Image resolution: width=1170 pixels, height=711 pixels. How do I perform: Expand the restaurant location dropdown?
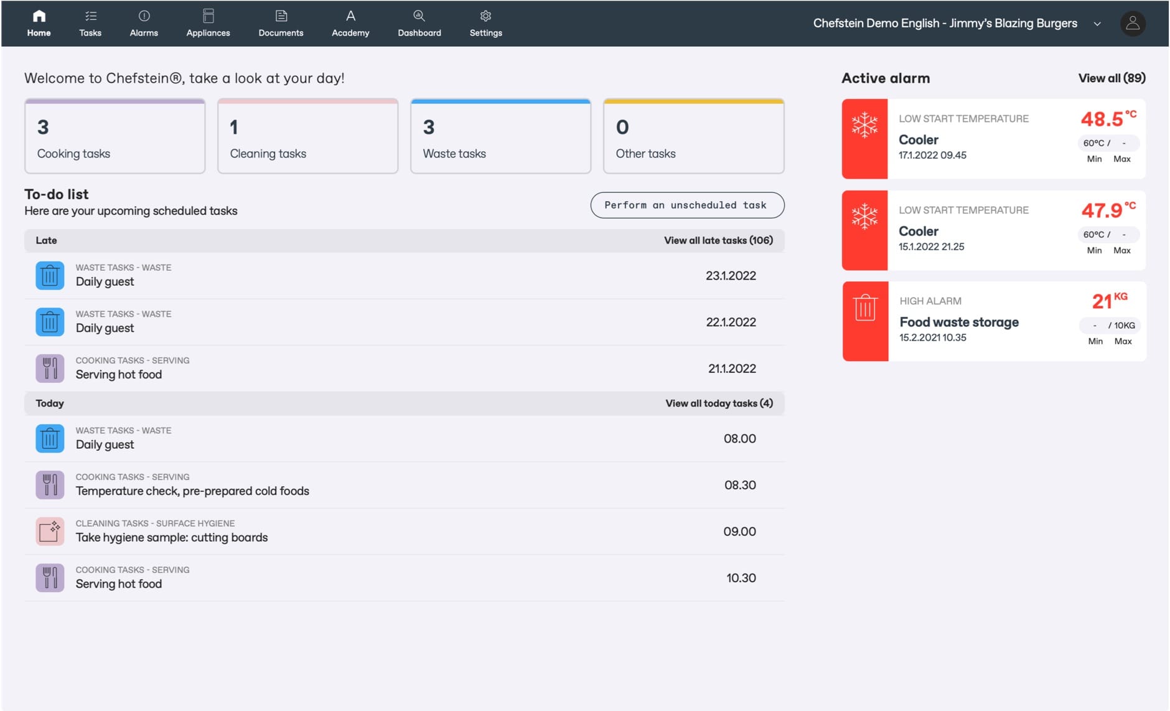pos(1097,24)
